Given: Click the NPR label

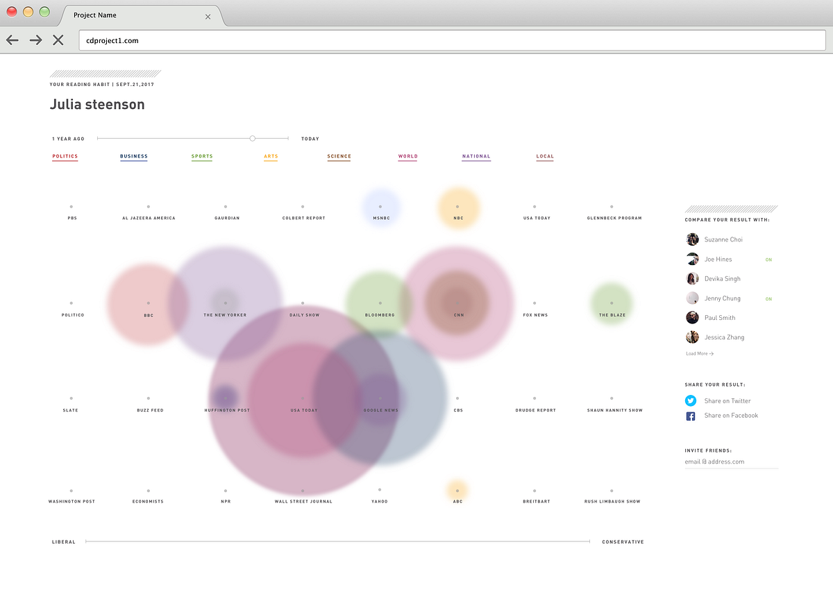Looking at the screenshot, I should click(x=226, y=501).
